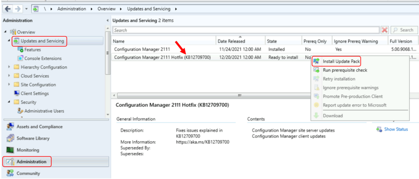The width and height of the screenshot is (419, 179).
Task: Collapse the Updates and Servicing tree node
Action: (x=9, y=41)
